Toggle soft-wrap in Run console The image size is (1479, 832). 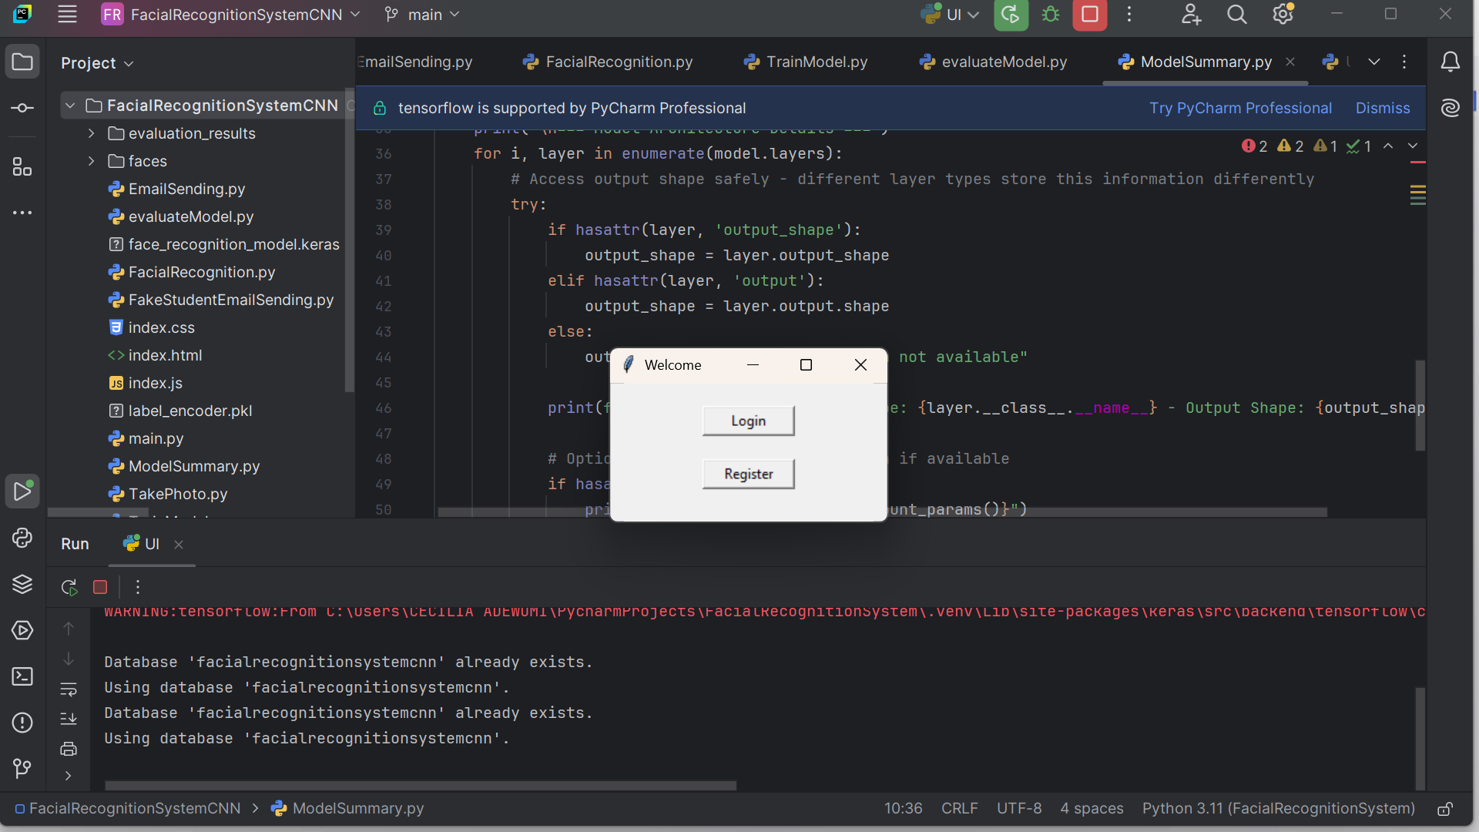pos(69,689)
